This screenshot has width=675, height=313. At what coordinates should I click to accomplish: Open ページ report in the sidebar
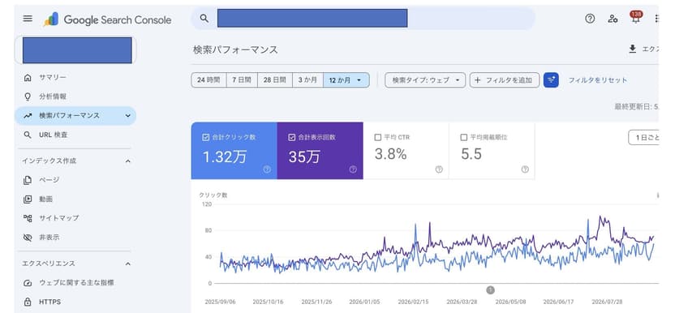[75, 180]
